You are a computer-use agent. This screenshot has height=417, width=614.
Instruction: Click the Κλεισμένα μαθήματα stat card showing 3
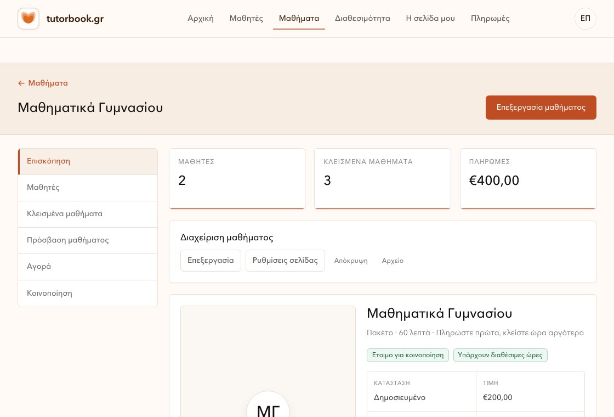(383, 178)
